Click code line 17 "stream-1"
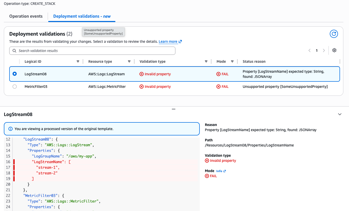Viewport: 349px width, 211px height. point(48,167)
